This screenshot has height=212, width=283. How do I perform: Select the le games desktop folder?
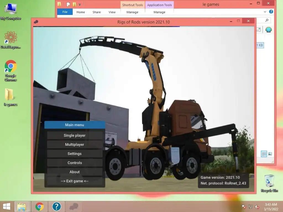point(10,97)
